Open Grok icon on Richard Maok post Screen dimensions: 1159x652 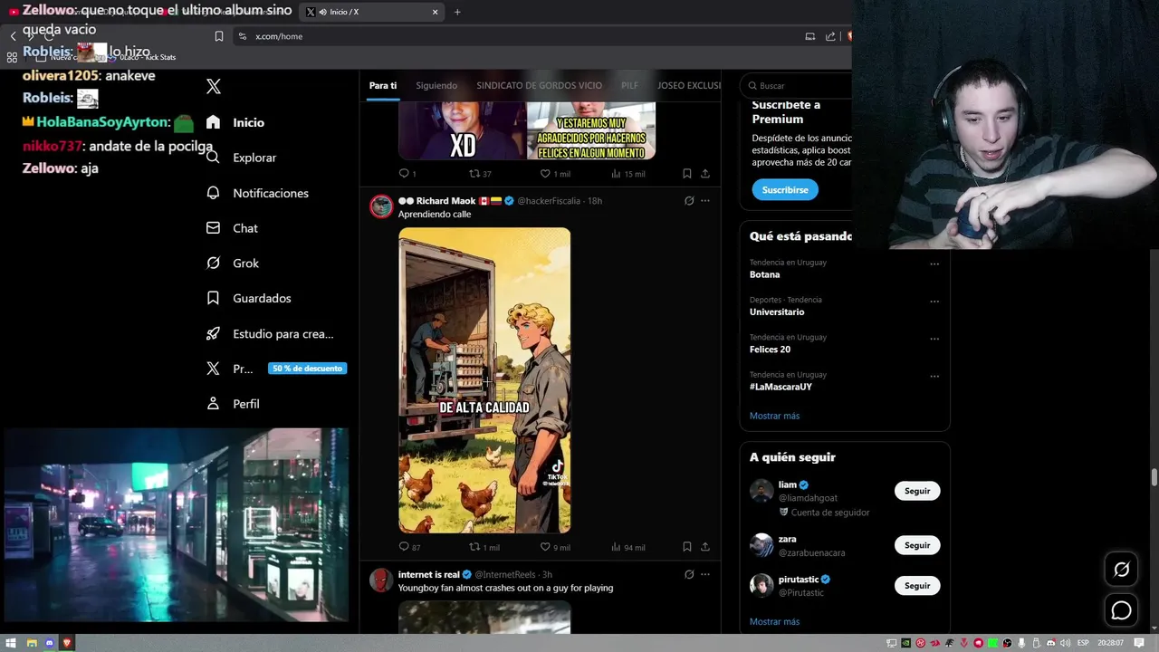tap(689, 201)
